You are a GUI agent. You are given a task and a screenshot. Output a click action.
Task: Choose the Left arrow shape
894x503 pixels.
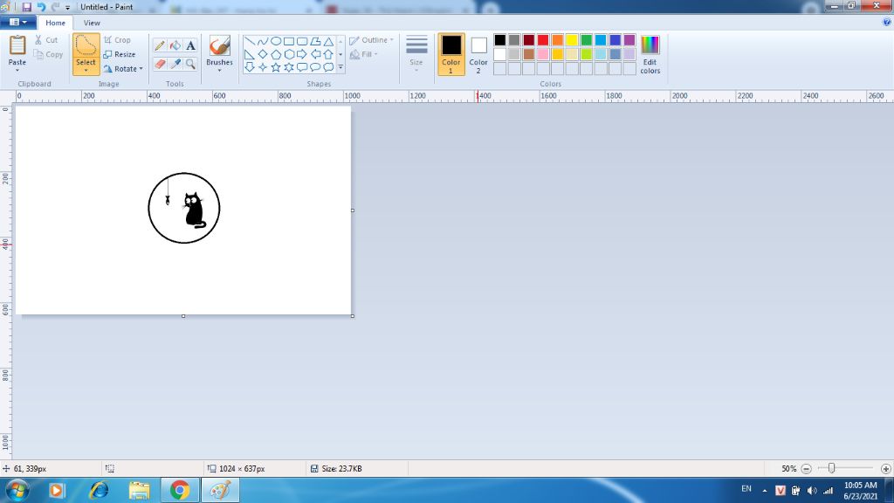tap(315, 54)
